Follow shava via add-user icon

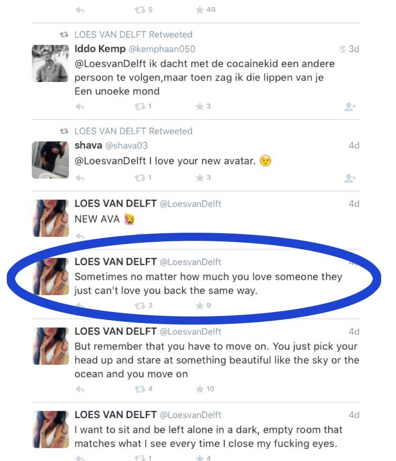click(350, 178)
